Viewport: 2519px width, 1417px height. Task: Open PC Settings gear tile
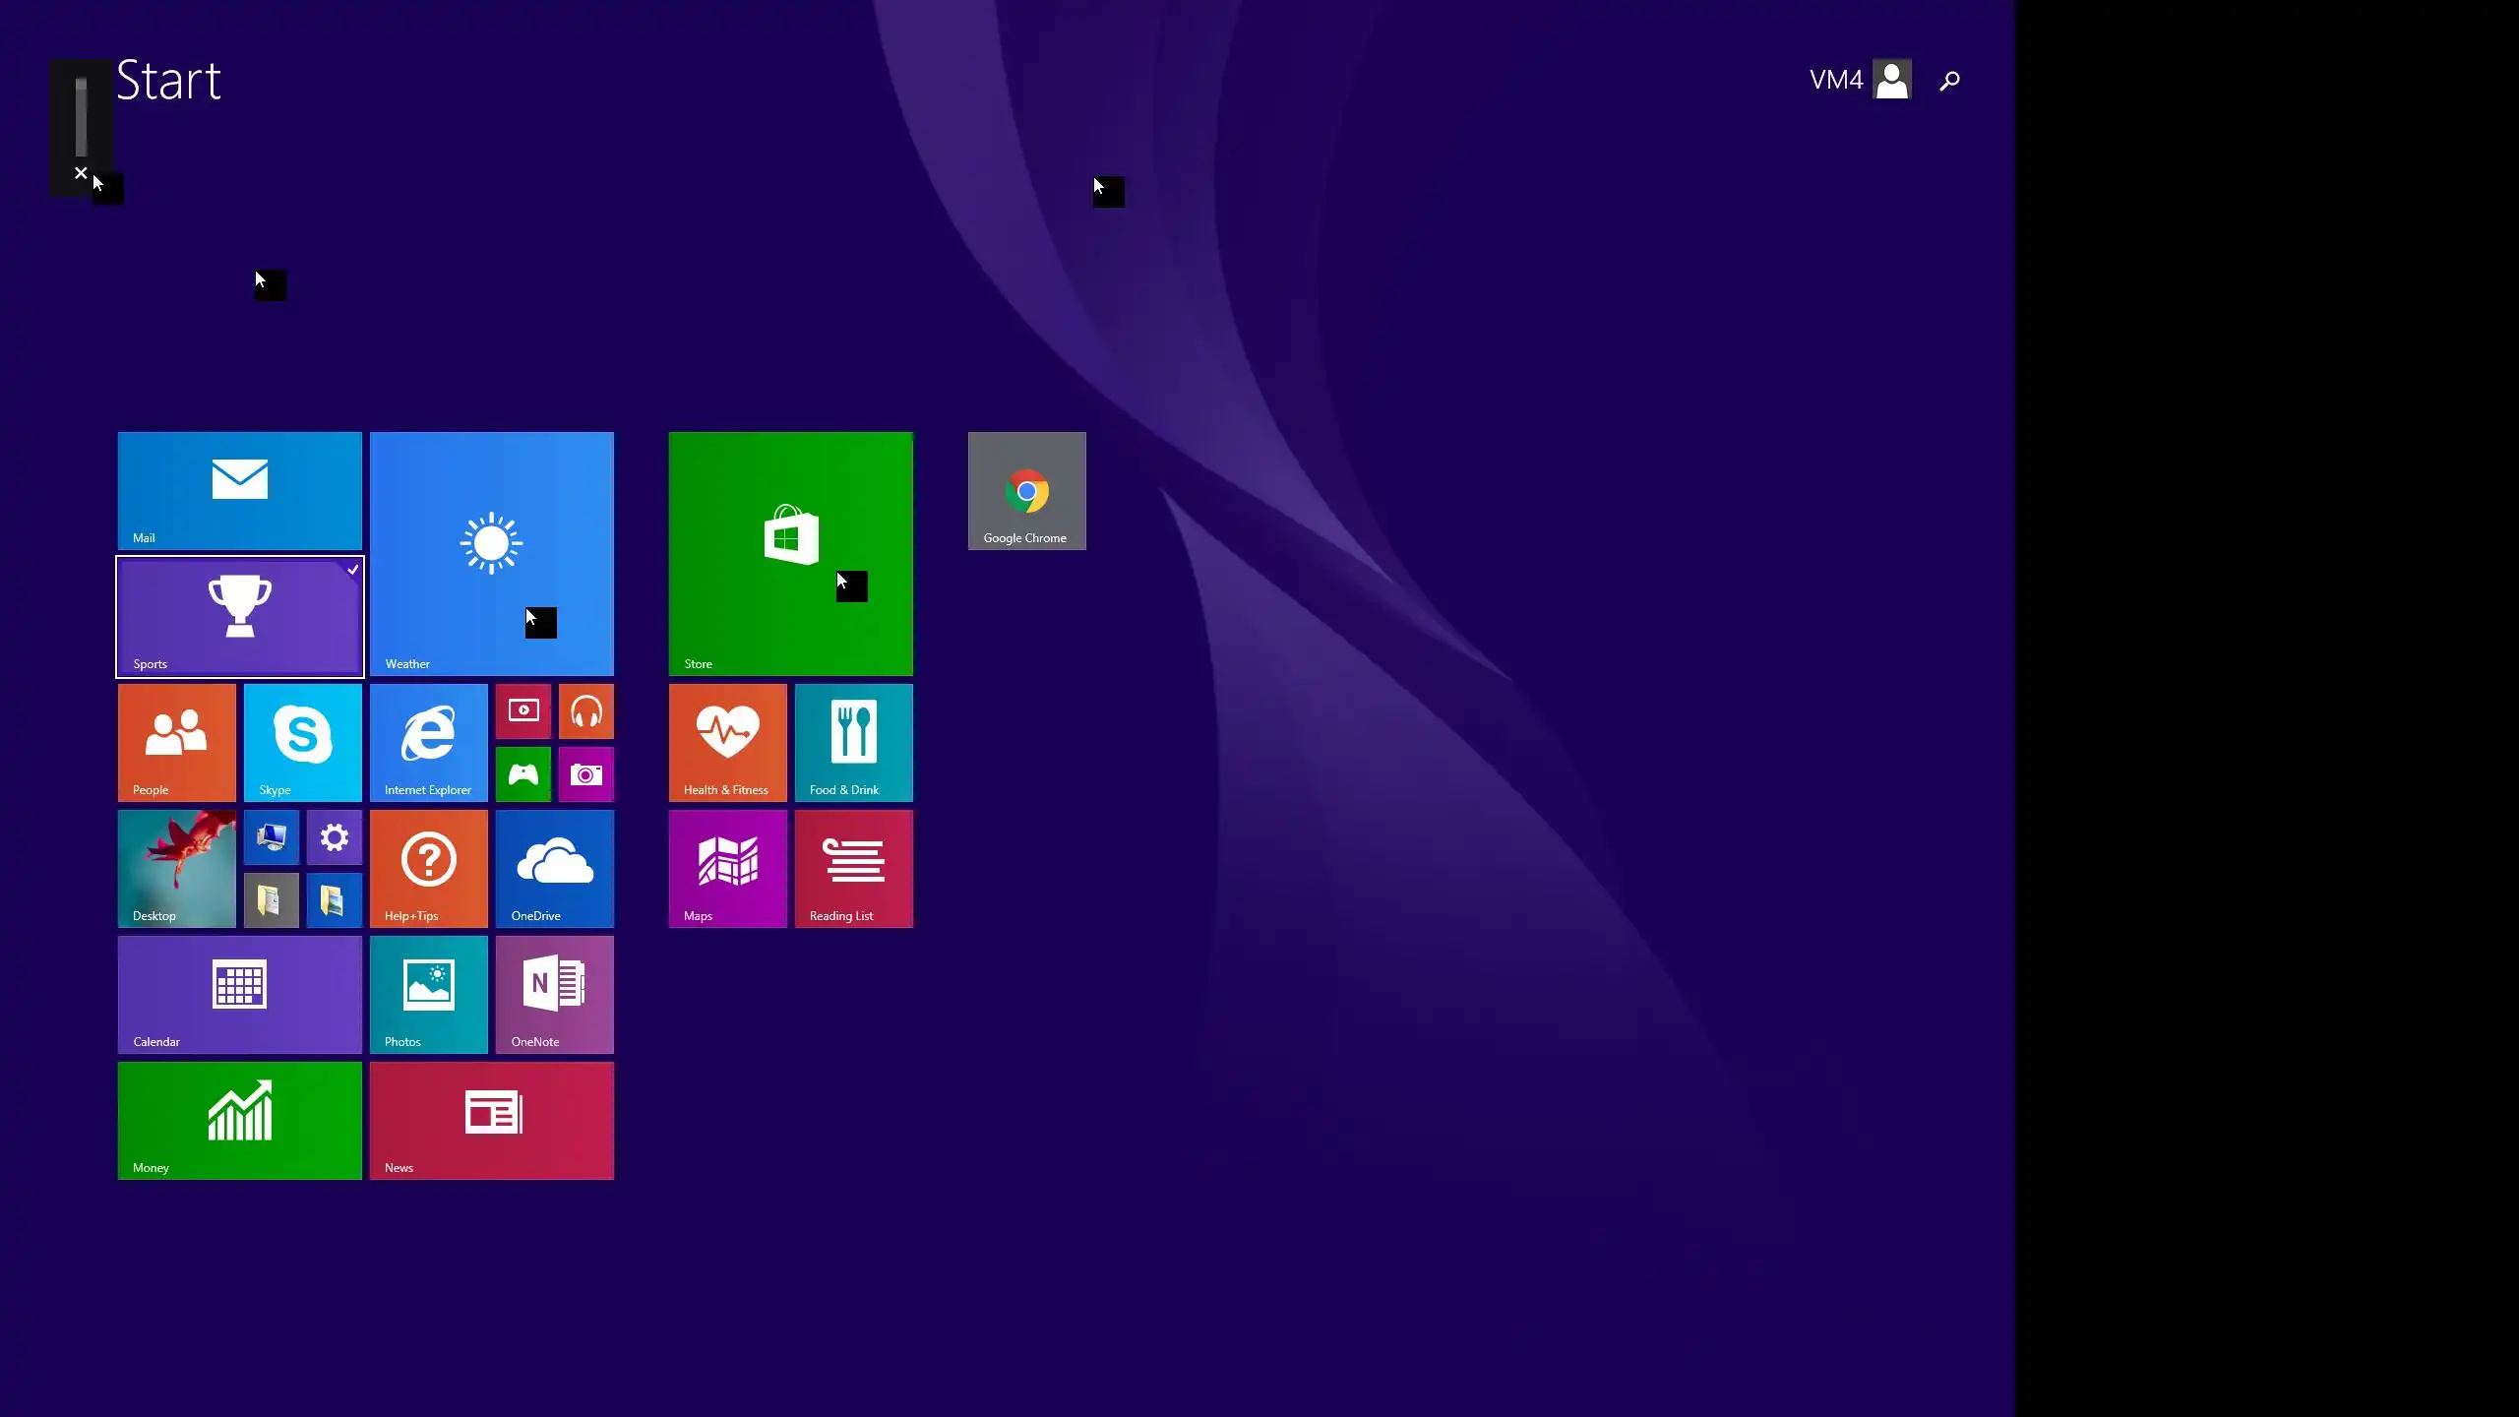[334, 837]
